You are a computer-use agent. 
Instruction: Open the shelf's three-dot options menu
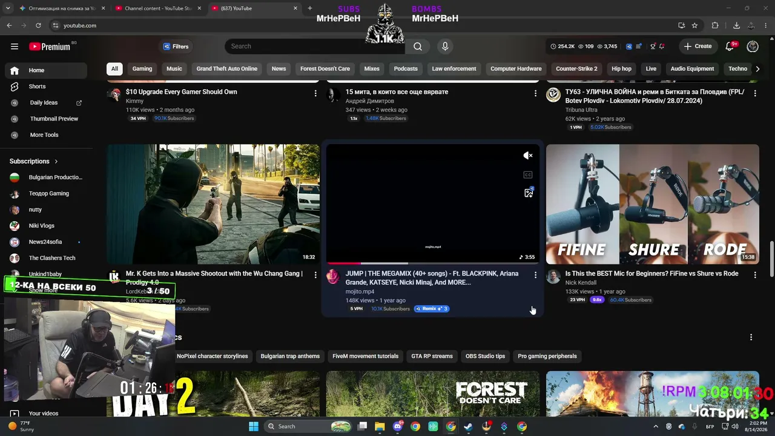751,337
